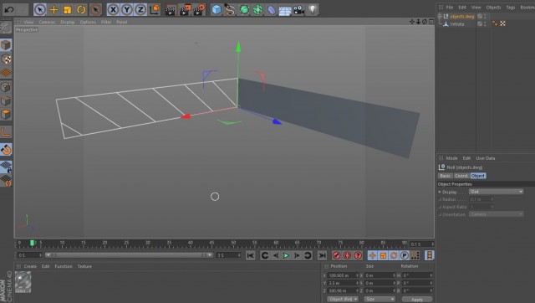Switch to Texture mode checkered cube
Image resolution: width=535 pixels, height=303 pixels.
click(x=6, y=59)
